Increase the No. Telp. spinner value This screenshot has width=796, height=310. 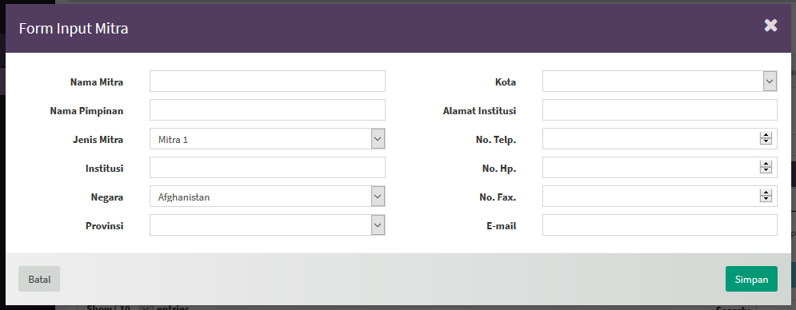[x=766, y=136]
